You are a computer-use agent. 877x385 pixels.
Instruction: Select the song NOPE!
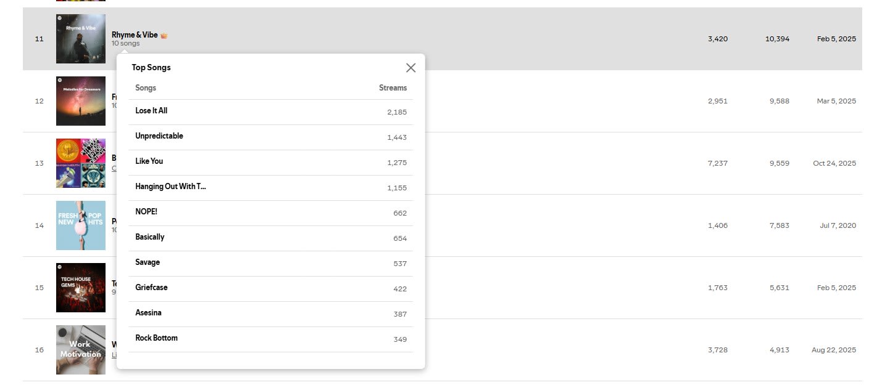tap(146, 212)
